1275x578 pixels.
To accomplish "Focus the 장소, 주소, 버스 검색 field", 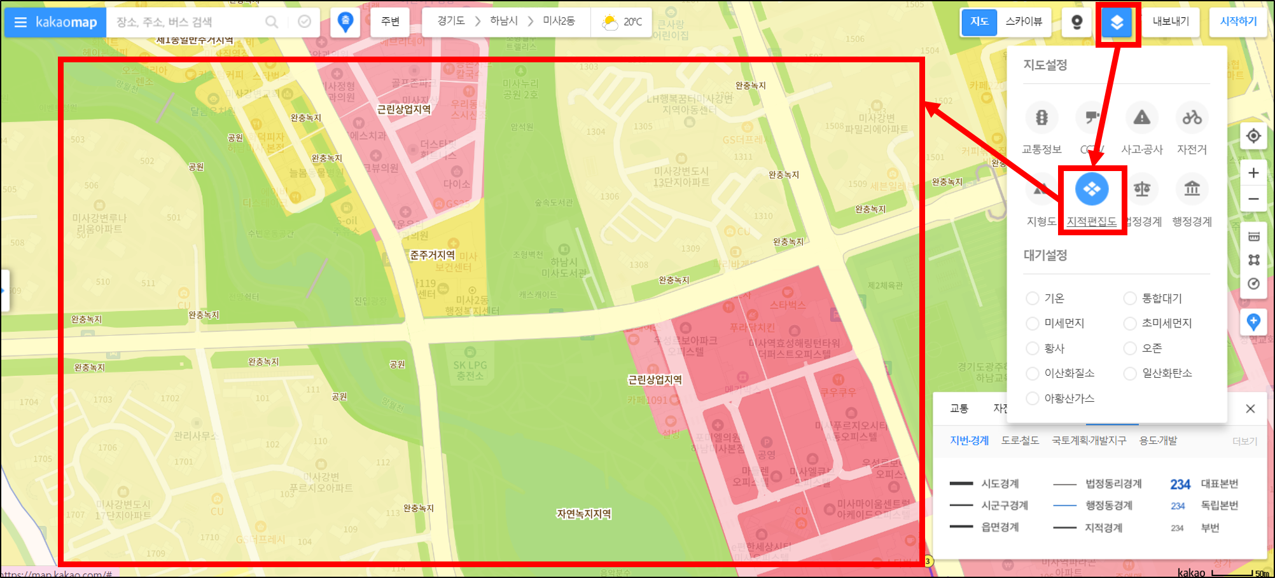I will click(x=185, y=22).
